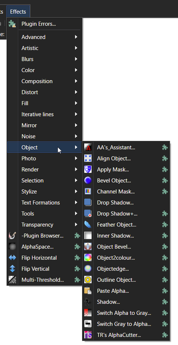The image size is (178, 345).
Task: Choose Paste Alpha... effect
Action: pyautogui.click(x=126, y=291)
